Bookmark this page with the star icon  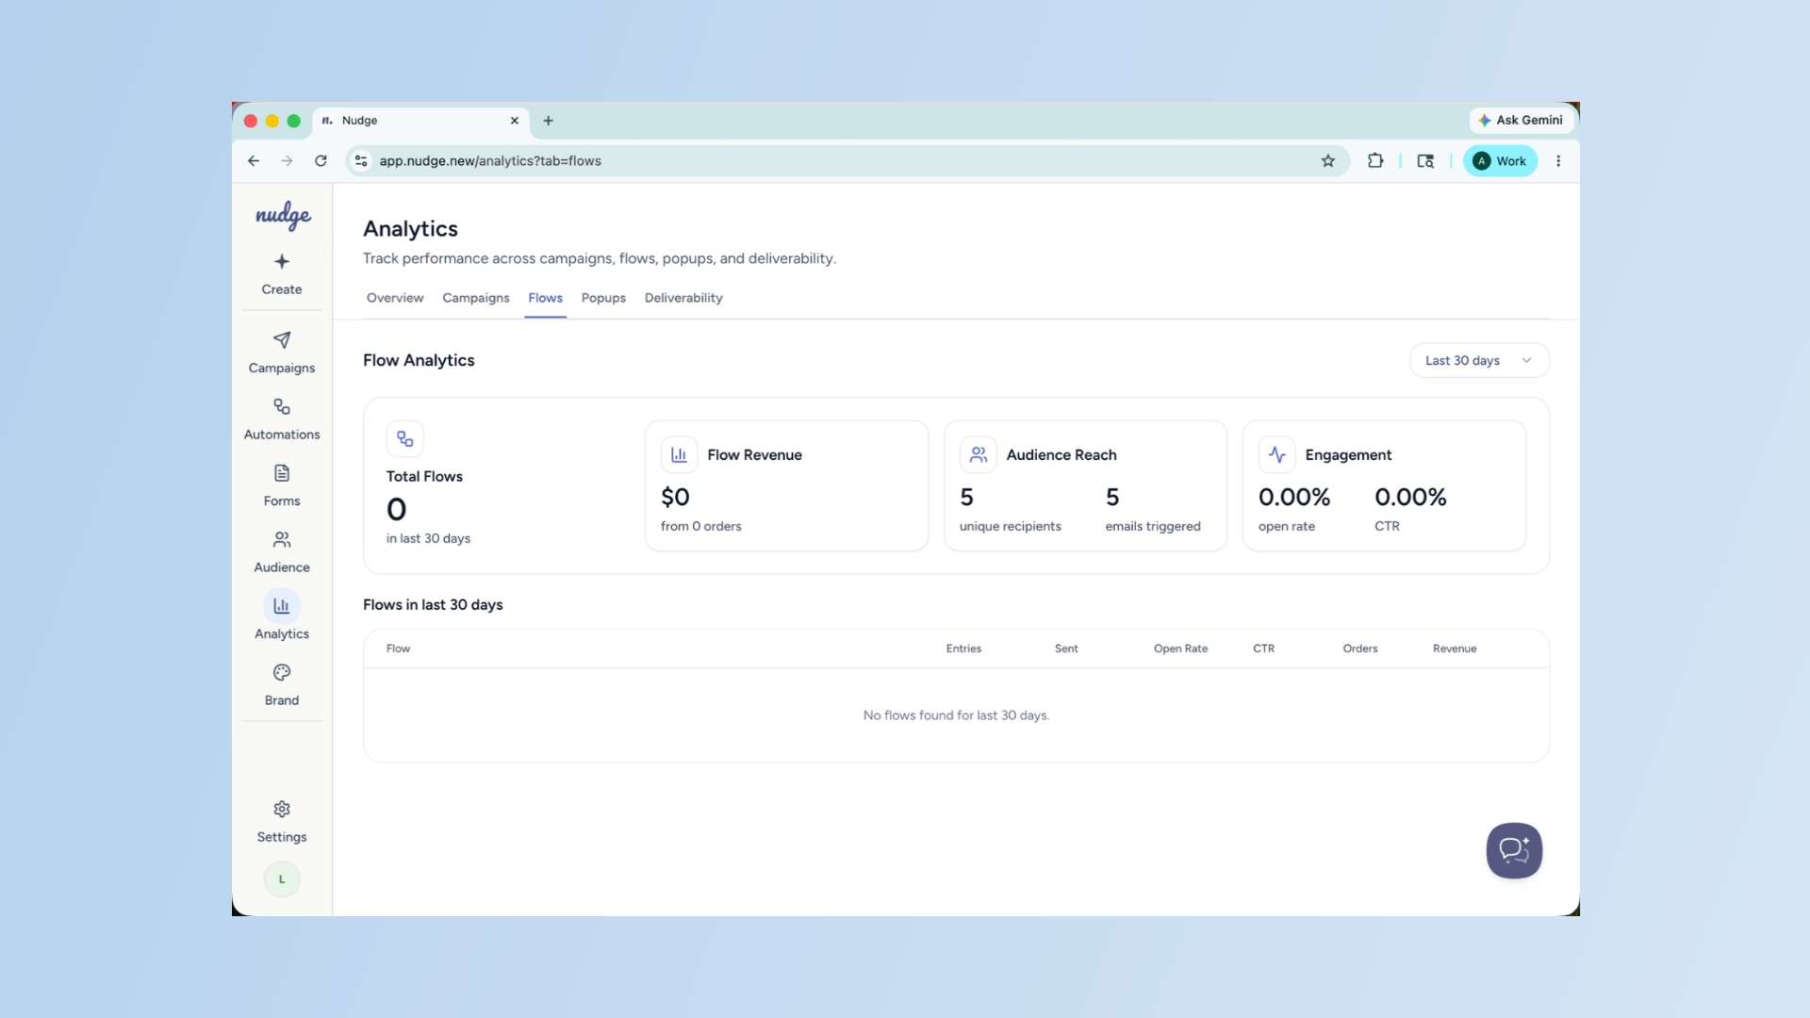click(x=1328, y=161)
